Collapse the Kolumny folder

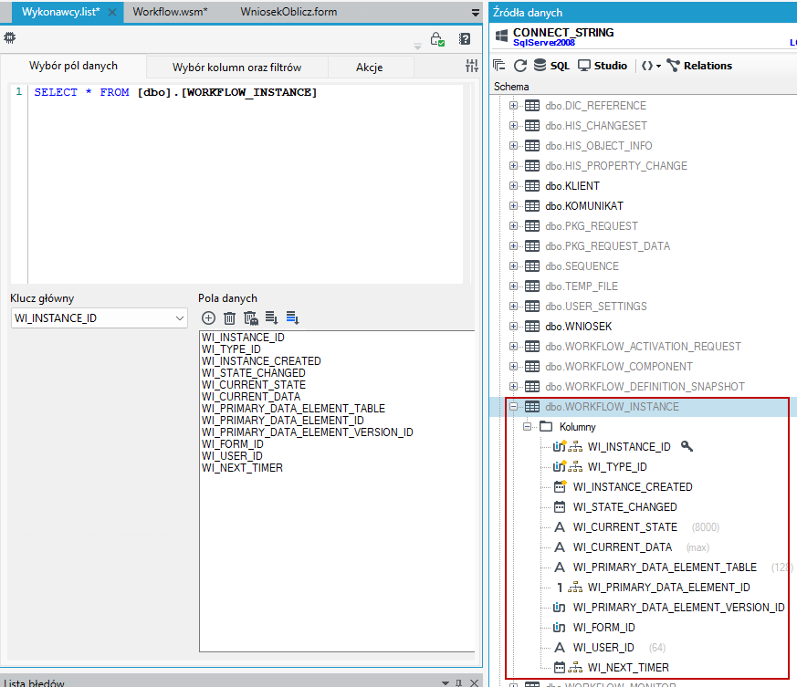[527, 426]
